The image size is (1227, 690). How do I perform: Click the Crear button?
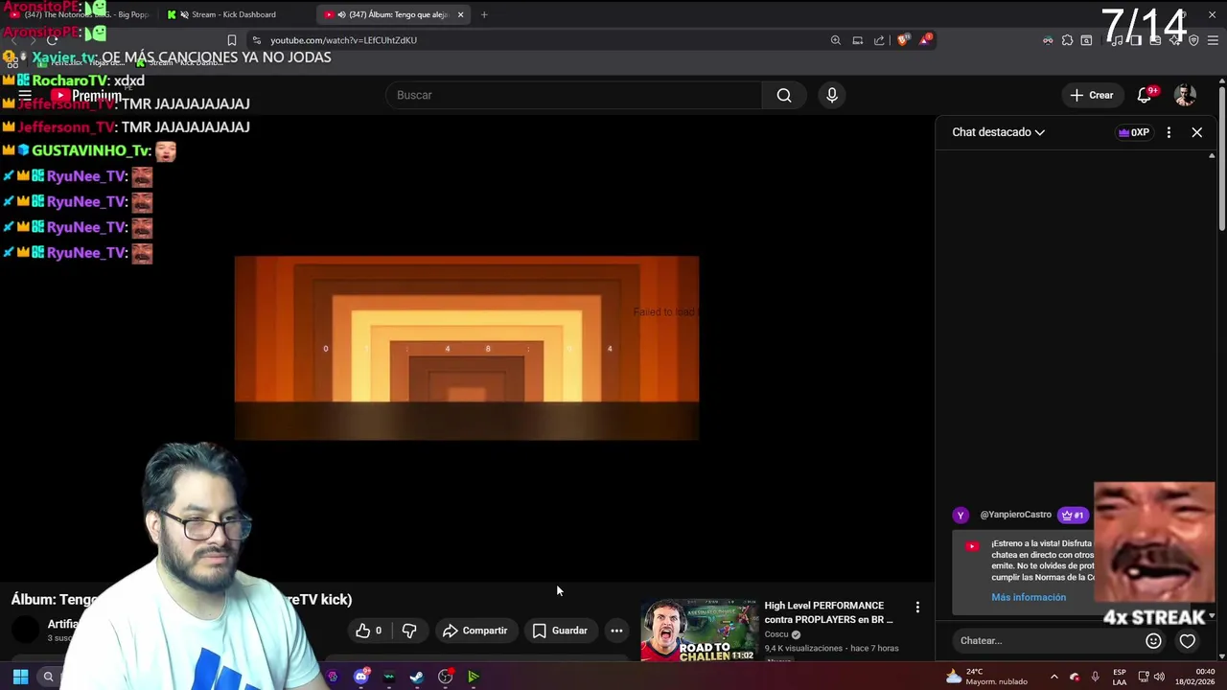(1092, 95)
